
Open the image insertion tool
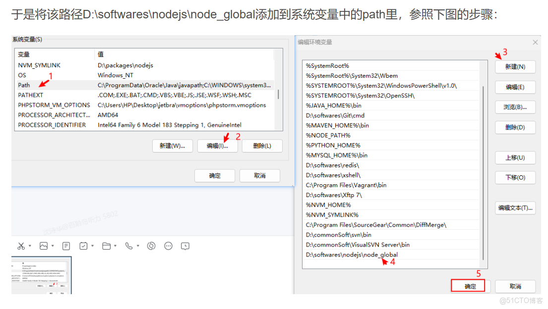click(44, 246)
